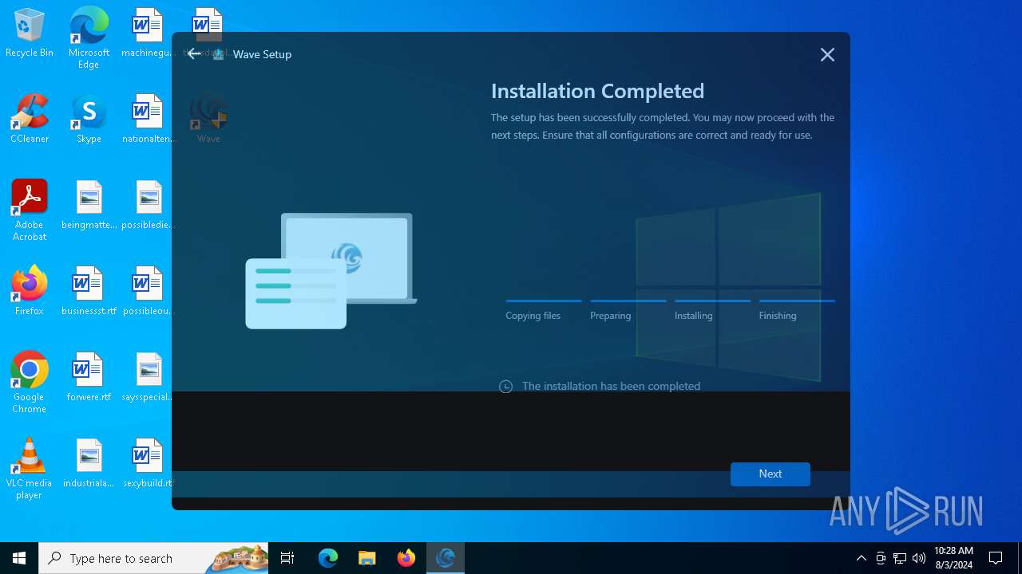The height and width of the screenshot is (574, 1022).
Task: Click the clock icon beside the completion status
Action: tap(505, 387)
